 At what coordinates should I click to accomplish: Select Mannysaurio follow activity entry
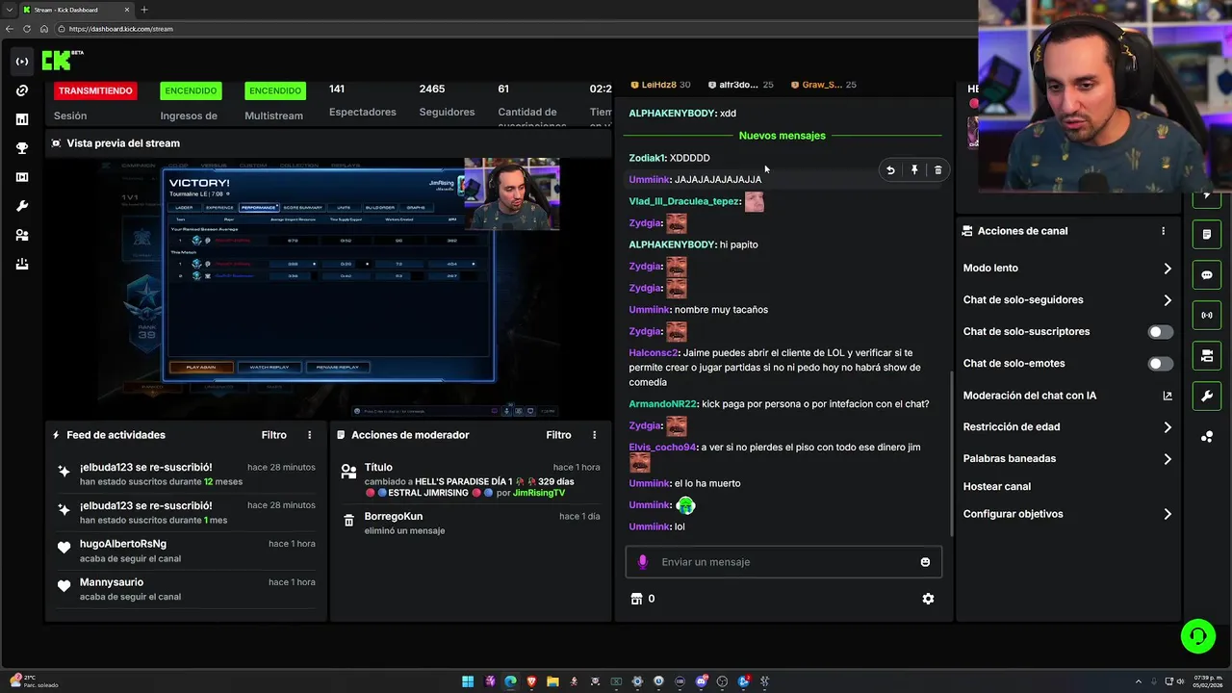(186, 589)
